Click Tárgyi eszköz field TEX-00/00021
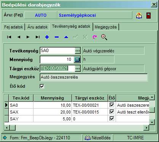 pos(57,68)
